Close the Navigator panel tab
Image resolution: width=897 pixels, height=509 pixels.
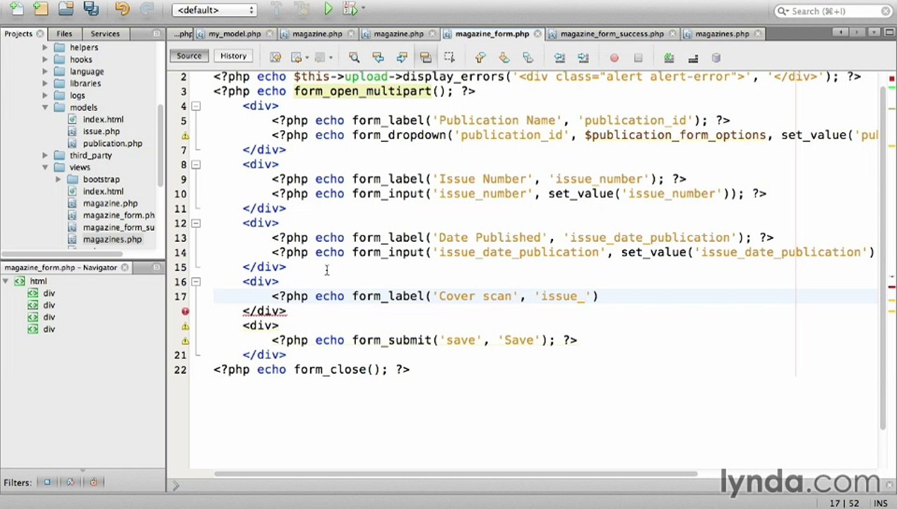(125, 267)
